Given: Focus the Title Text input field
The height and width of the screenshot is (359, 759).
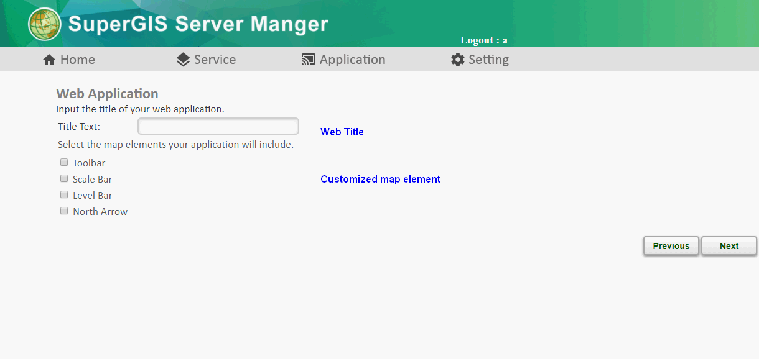Looking at the screenshot, I should tap(218, 126).
